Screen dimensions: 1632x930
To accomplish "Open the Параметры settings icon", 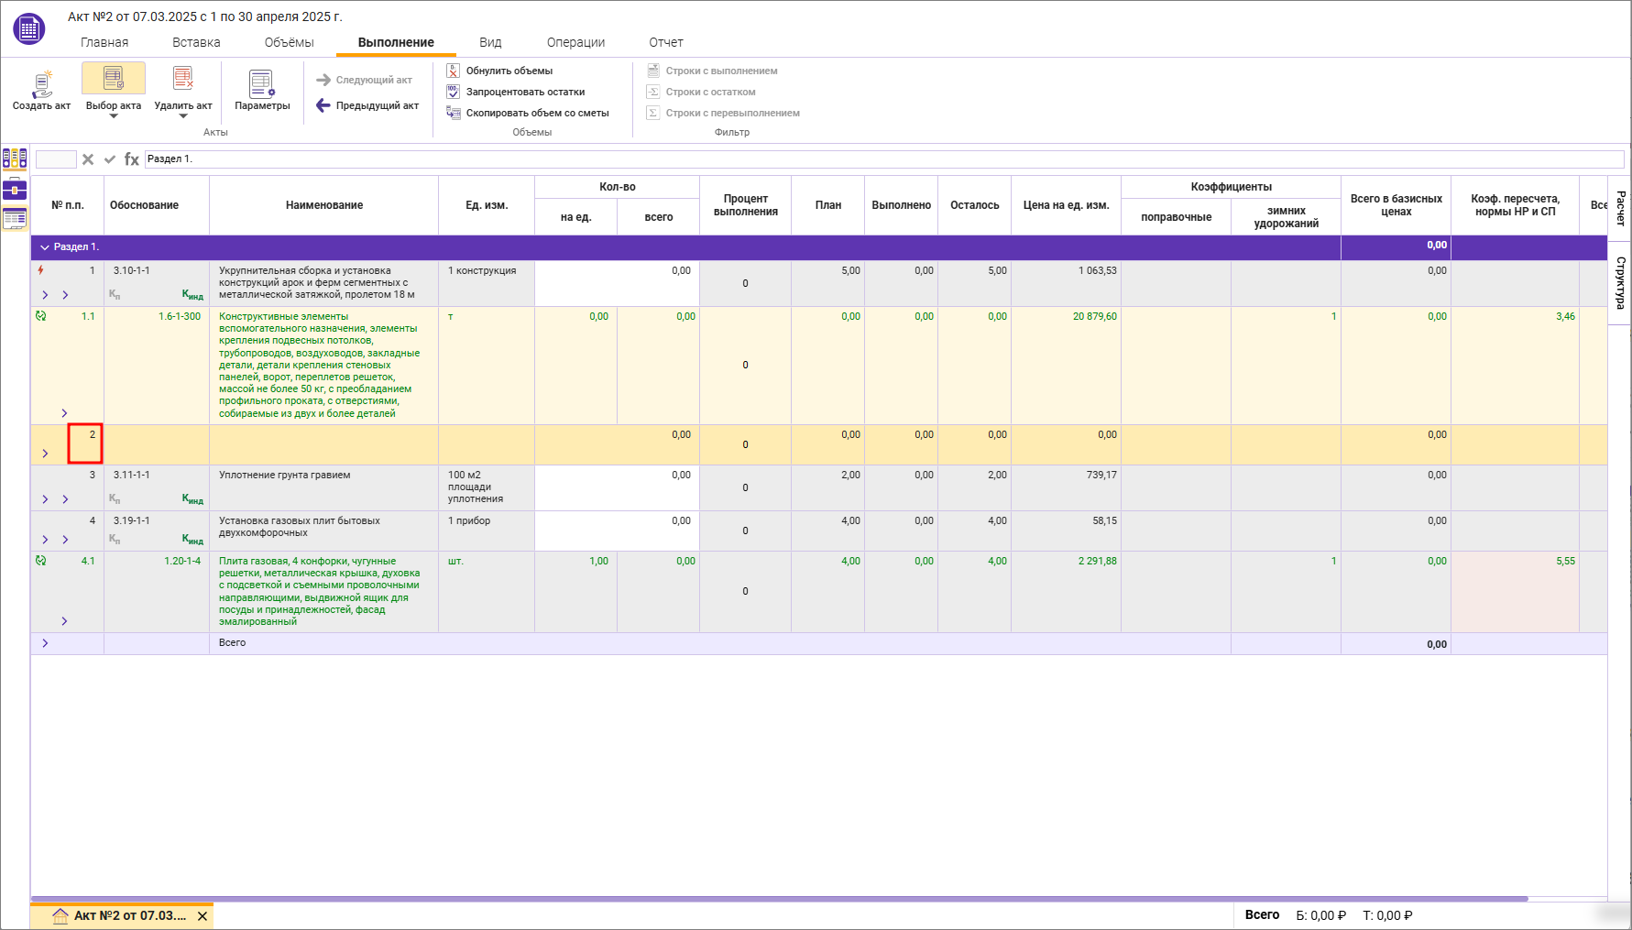I will [x=262, y=84].
